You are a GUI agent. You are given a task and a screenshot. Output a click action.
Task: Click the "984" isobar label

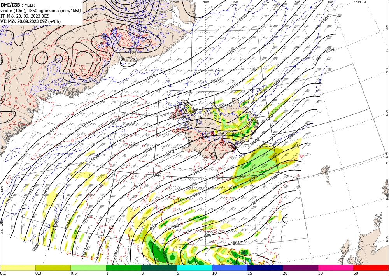coord(236,243)
